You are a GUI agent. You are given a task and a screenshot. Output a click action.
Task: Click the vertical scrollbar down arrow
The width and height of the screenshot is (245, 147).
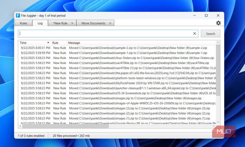point(218,122)
